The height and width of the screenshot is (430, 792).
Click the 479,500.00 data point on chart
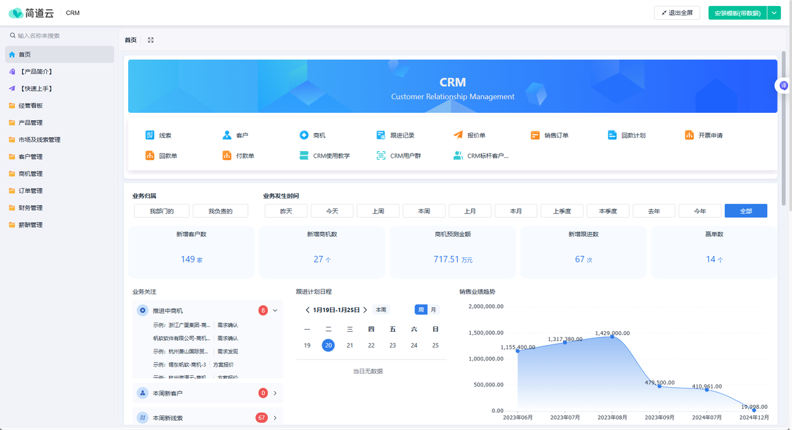659,386
